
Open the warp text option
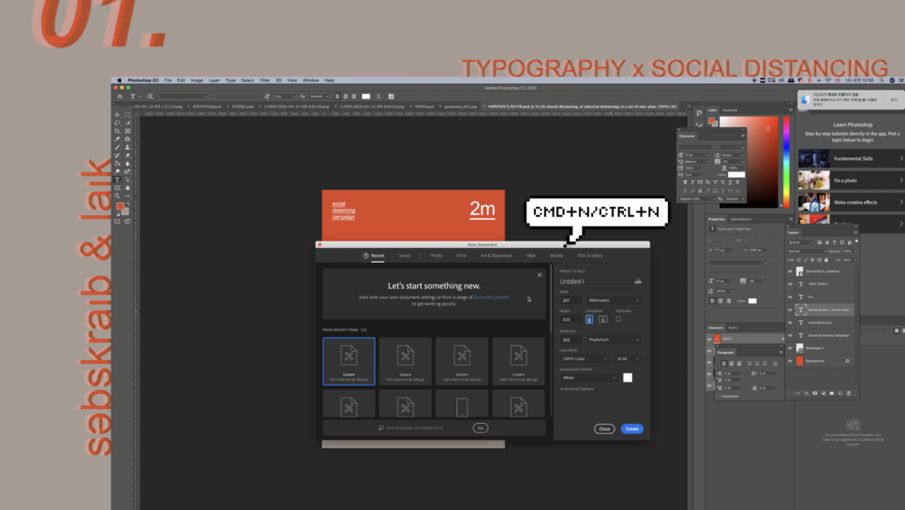378,96
